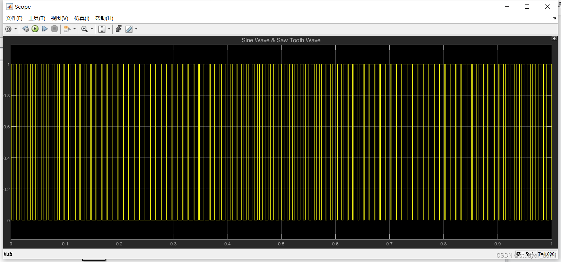
Task: Click the maximize axes icon at plot corner
Action: click(554, 38)
